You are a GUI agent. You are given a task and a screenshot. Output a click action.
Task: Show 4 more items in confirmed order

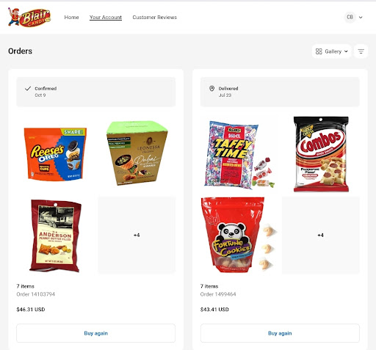(137, 235)
